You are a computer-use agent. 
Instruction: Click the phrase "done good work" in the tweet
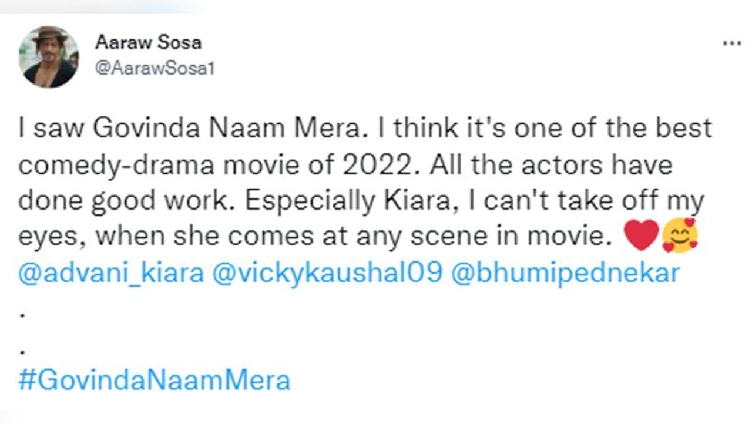127,201
